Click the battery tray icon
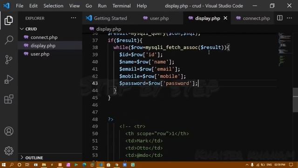298x168 pixels. 263,165
